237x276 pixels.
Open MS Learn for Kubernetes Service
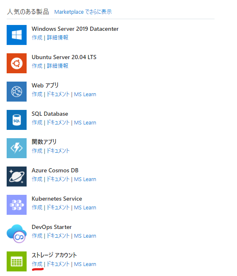pos(85,208)
